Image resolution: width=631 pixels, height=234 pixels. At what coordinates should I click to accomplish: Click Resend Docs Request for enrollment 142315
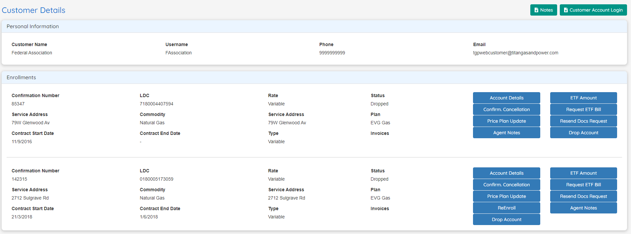pyautogui.click(x=583, y=196)
